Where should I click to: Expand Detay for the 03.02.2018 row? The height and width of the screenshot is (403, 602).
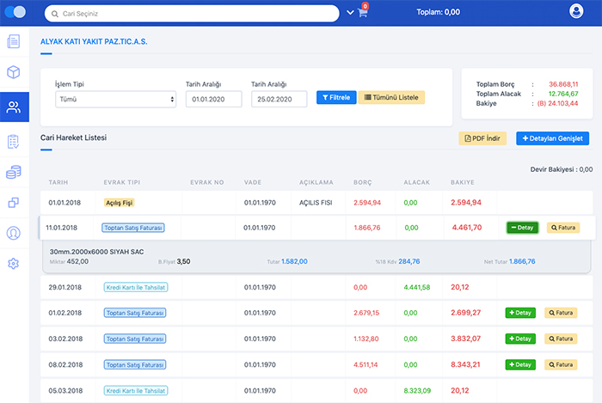coord(520,339)
